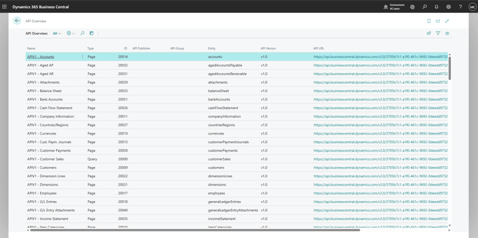Select the APIV1 - Aged AR row
This screenshot has width=478, height=238.
pos(236,74)
